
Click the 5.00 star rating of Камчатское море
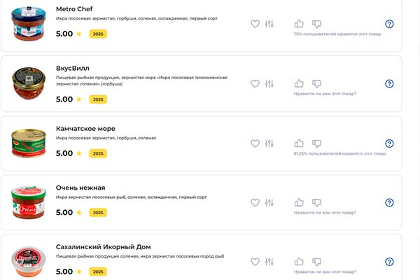tap(69, 153)
